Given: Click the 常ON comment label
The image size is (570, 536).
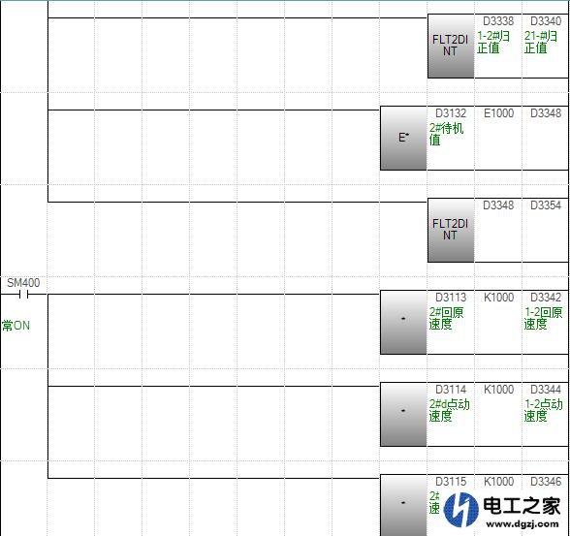Looking at the screenshot, I should tap(16, 326).
